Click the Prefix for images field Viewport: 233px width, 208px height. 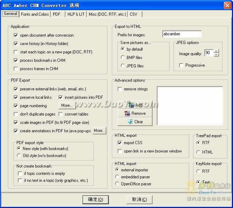tap(182, 34)
